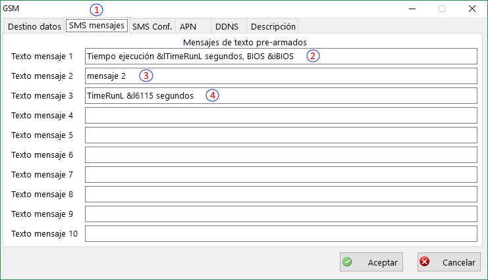The height and width of the screenshot is (280, 488).
Task: Click into Texto mensaje 3 field
Action: point(281,96)
